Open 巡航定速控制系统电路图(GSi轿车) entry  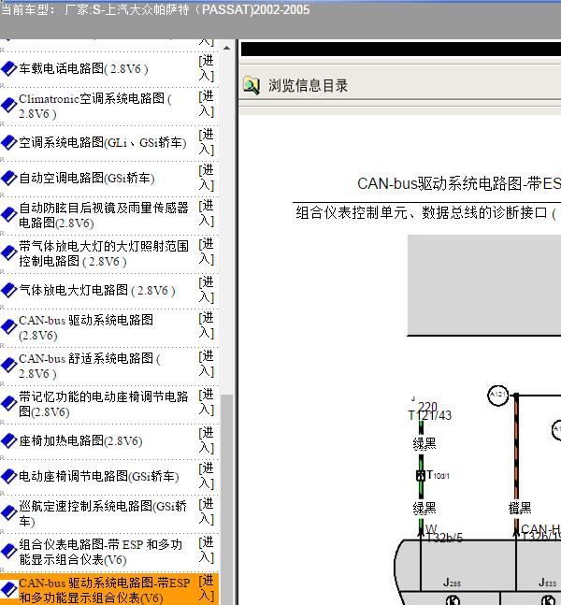click(x=103, y=513)
